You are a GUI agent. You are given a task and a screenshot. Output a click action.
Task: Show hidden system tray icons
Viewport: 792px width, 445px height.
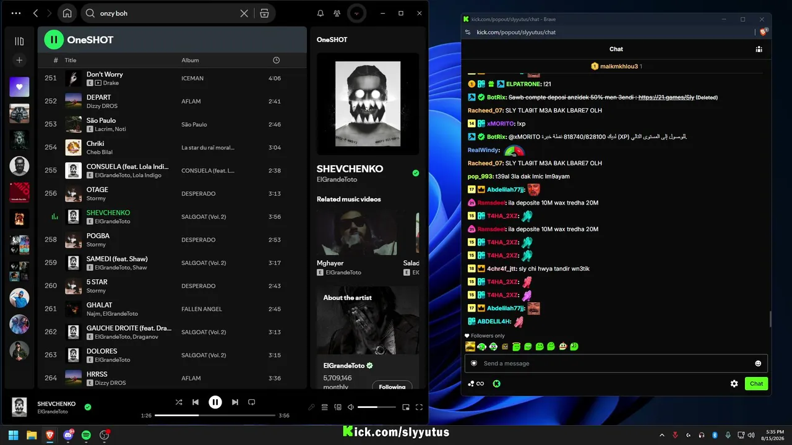coord(661,435)
